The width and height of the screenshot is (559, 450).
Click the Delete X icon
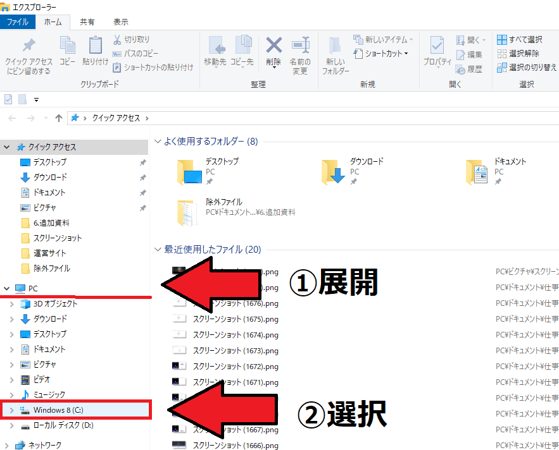coord(273,46)
